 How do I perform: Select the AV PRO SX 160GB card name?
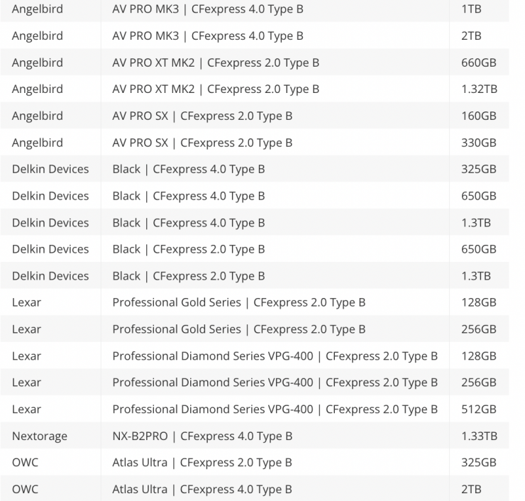click(202, 116)
